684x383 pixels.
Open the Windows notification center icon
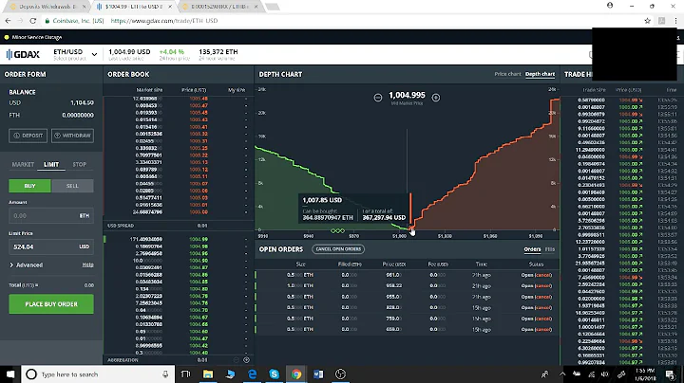670,374
